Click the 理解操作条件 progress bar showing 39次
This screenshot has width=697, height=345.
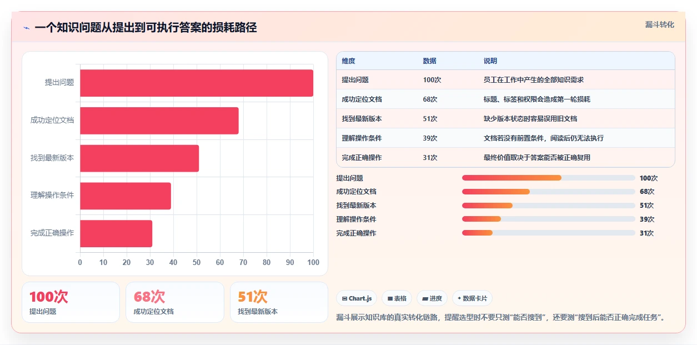point(548,219)
